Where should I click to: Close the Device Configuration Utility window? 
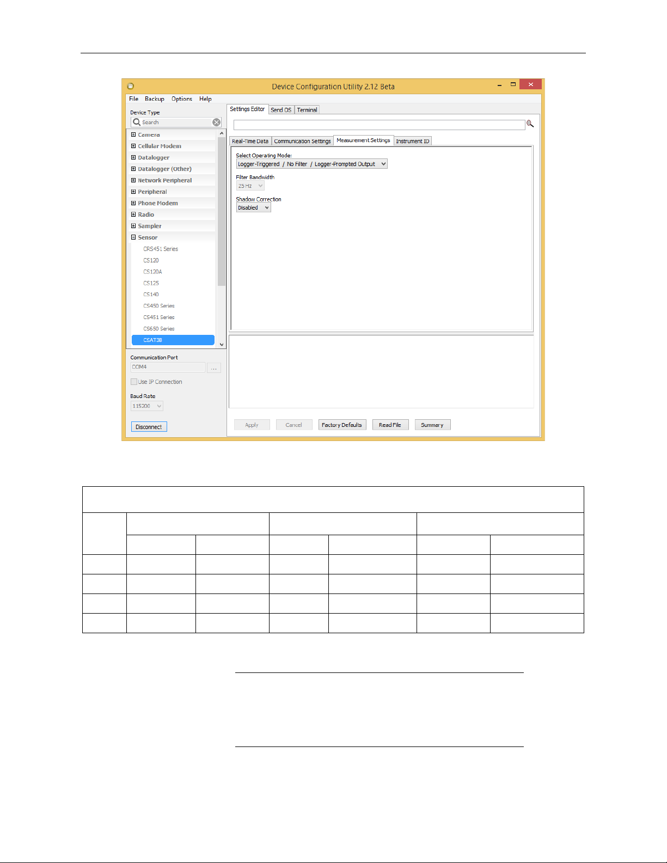click(x=530, y=84)
